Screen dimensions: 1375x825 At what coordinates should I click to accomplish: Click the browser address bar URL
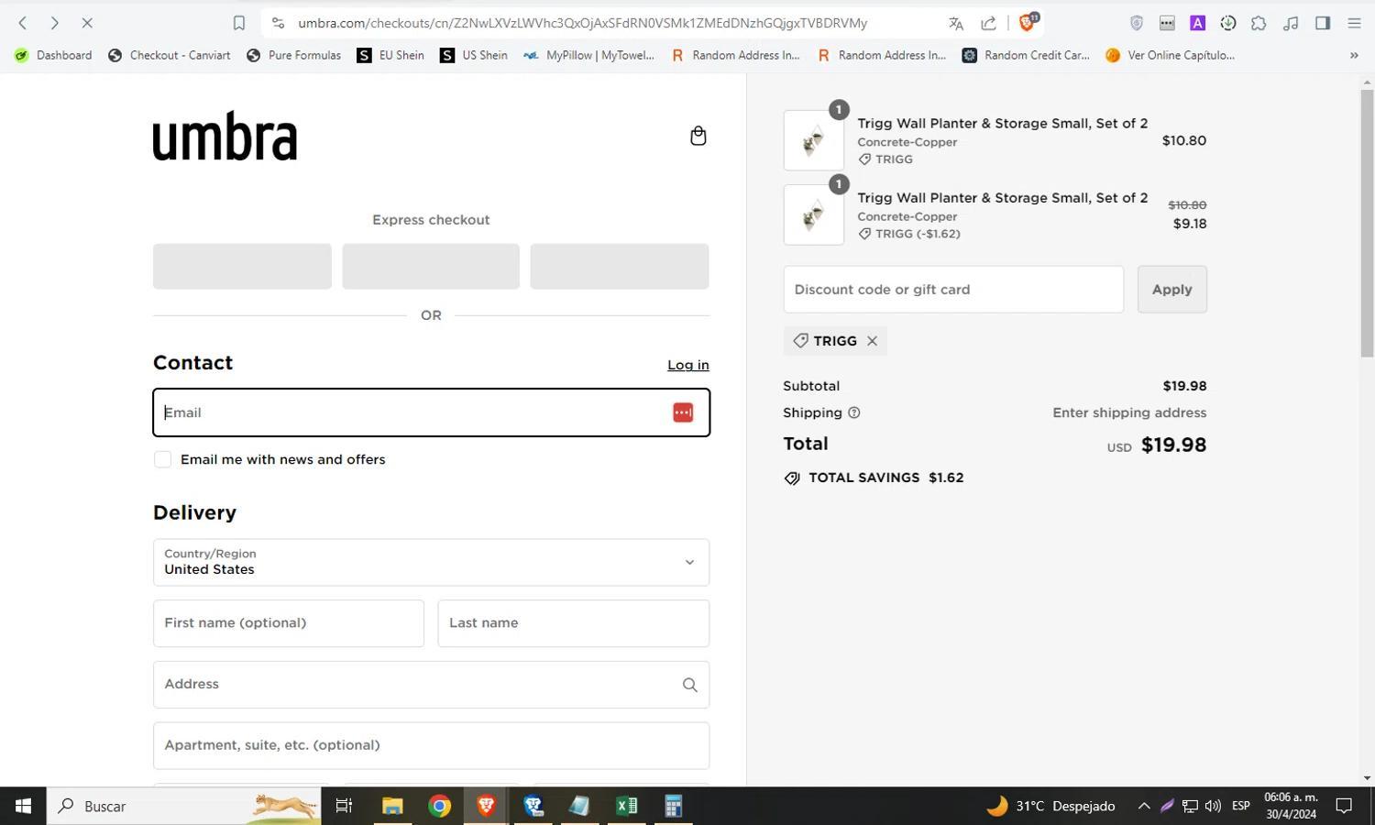582,23
